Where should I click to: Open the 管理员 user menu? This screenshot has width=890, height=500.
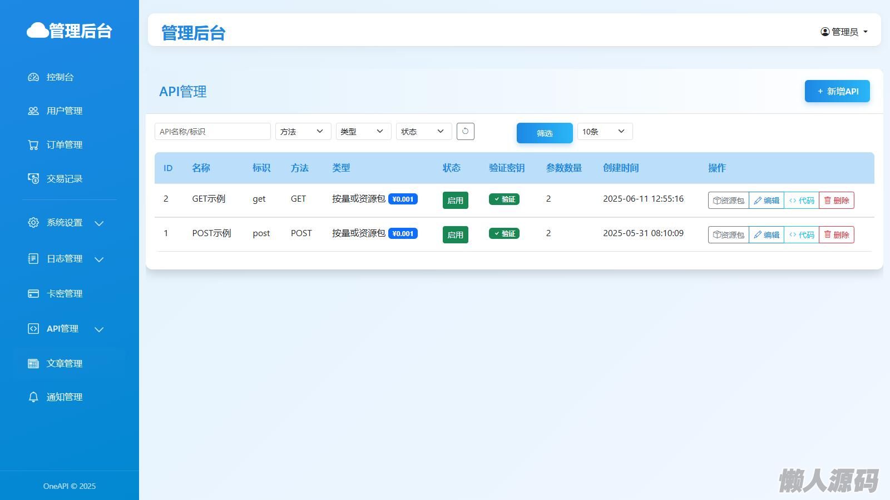[844, 32]
